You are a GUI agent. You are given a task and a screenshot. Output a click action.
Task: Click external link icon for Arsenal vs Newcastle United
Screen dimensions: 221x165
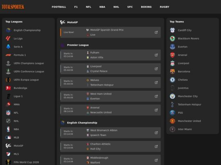tap(156, 110)
